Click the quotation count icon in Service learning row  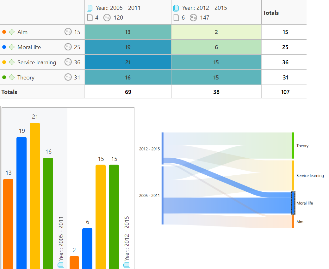pos(68,62)
